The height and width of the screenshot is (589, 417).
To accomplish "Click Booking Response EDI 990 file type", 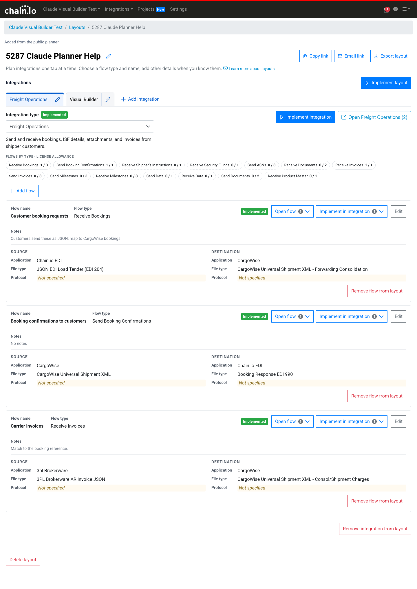I will [265, 374].
